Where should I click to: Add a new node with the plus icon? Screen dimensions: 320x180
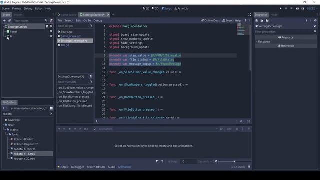[4, 21]
